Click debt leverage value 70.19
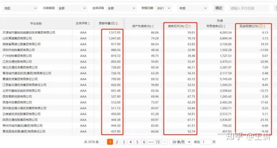Viewport: 277px width, 148px height. pos(191,38)
